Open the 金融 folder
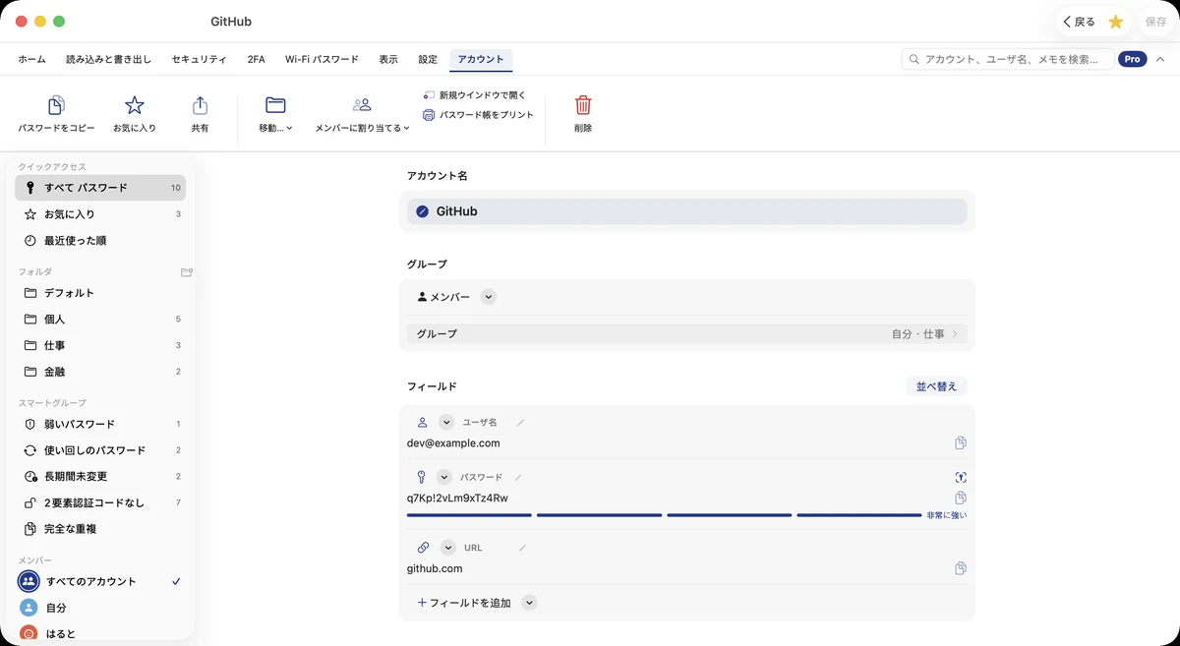Viewport: 1180px width, 646px height. tap(100, 372)
